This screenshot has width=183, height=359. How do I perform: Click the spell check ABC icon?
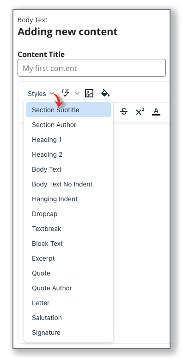tap(66, 93)
